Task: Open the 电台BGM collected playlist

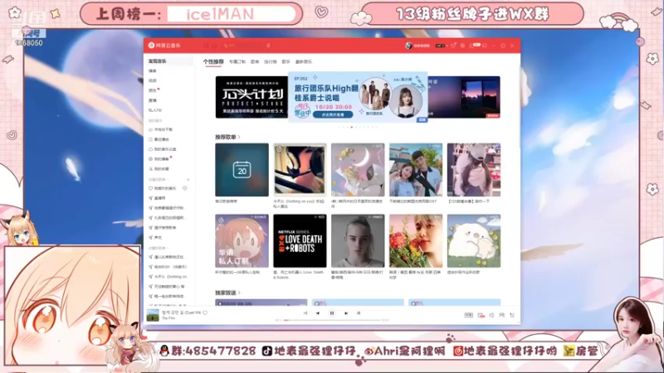Action: click(169, 267)
